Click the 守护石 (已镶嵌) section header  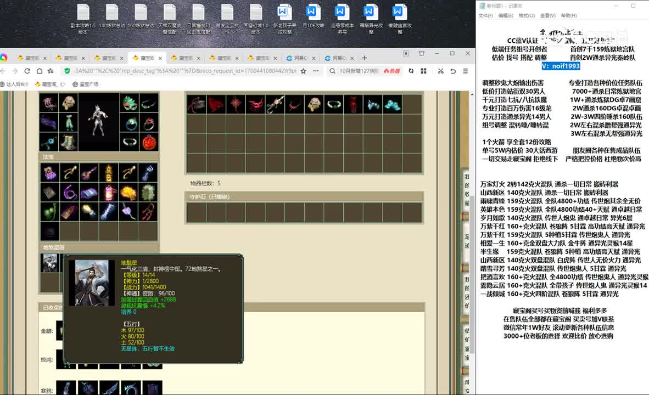click(304, 196)
